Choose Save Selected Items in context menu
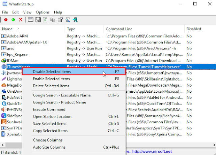 pos(74,124)
